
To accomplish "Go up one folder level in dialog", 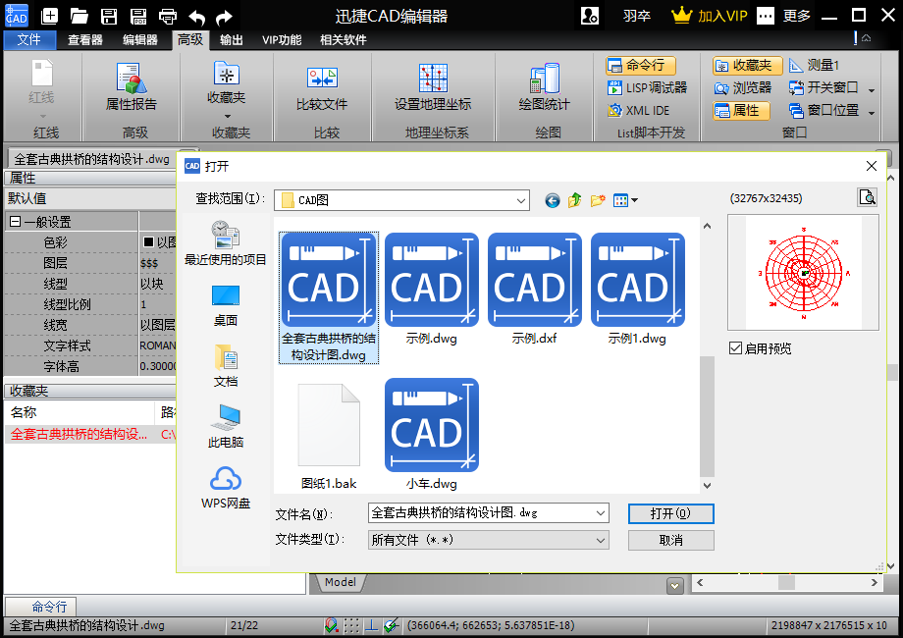I will click(575, 200).
